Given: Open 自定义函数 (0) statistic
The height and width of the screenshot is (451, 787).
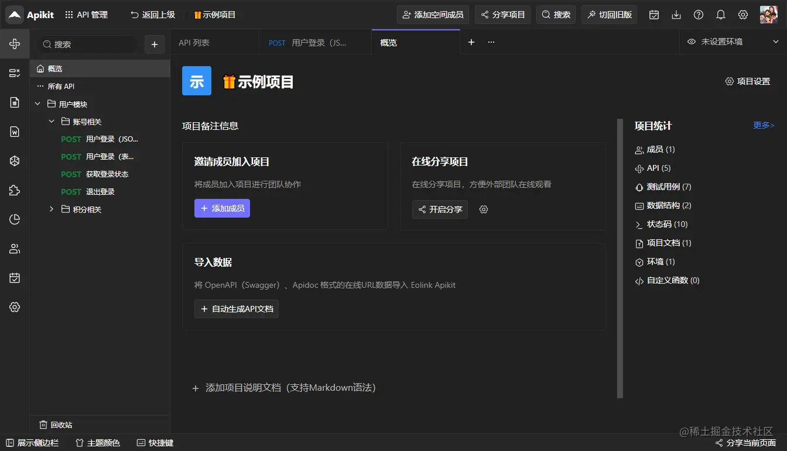Looking at the screenshot, I should point(668,281).
